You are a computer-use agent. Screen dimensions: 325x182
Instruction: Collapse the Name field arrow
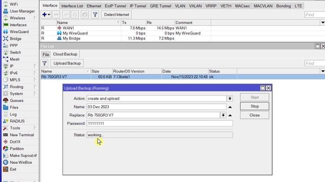click(230, 107)
